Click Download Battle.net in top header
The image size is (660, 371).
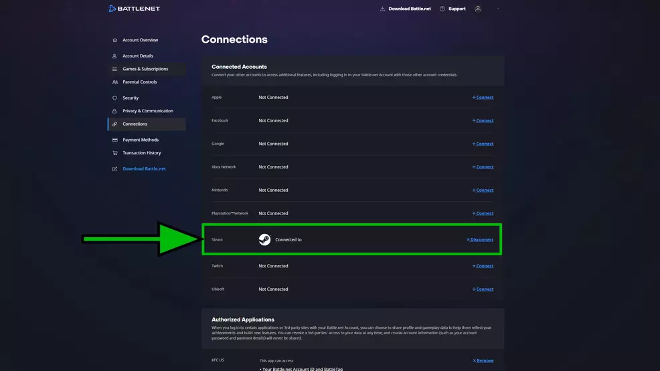click(410, 9)
